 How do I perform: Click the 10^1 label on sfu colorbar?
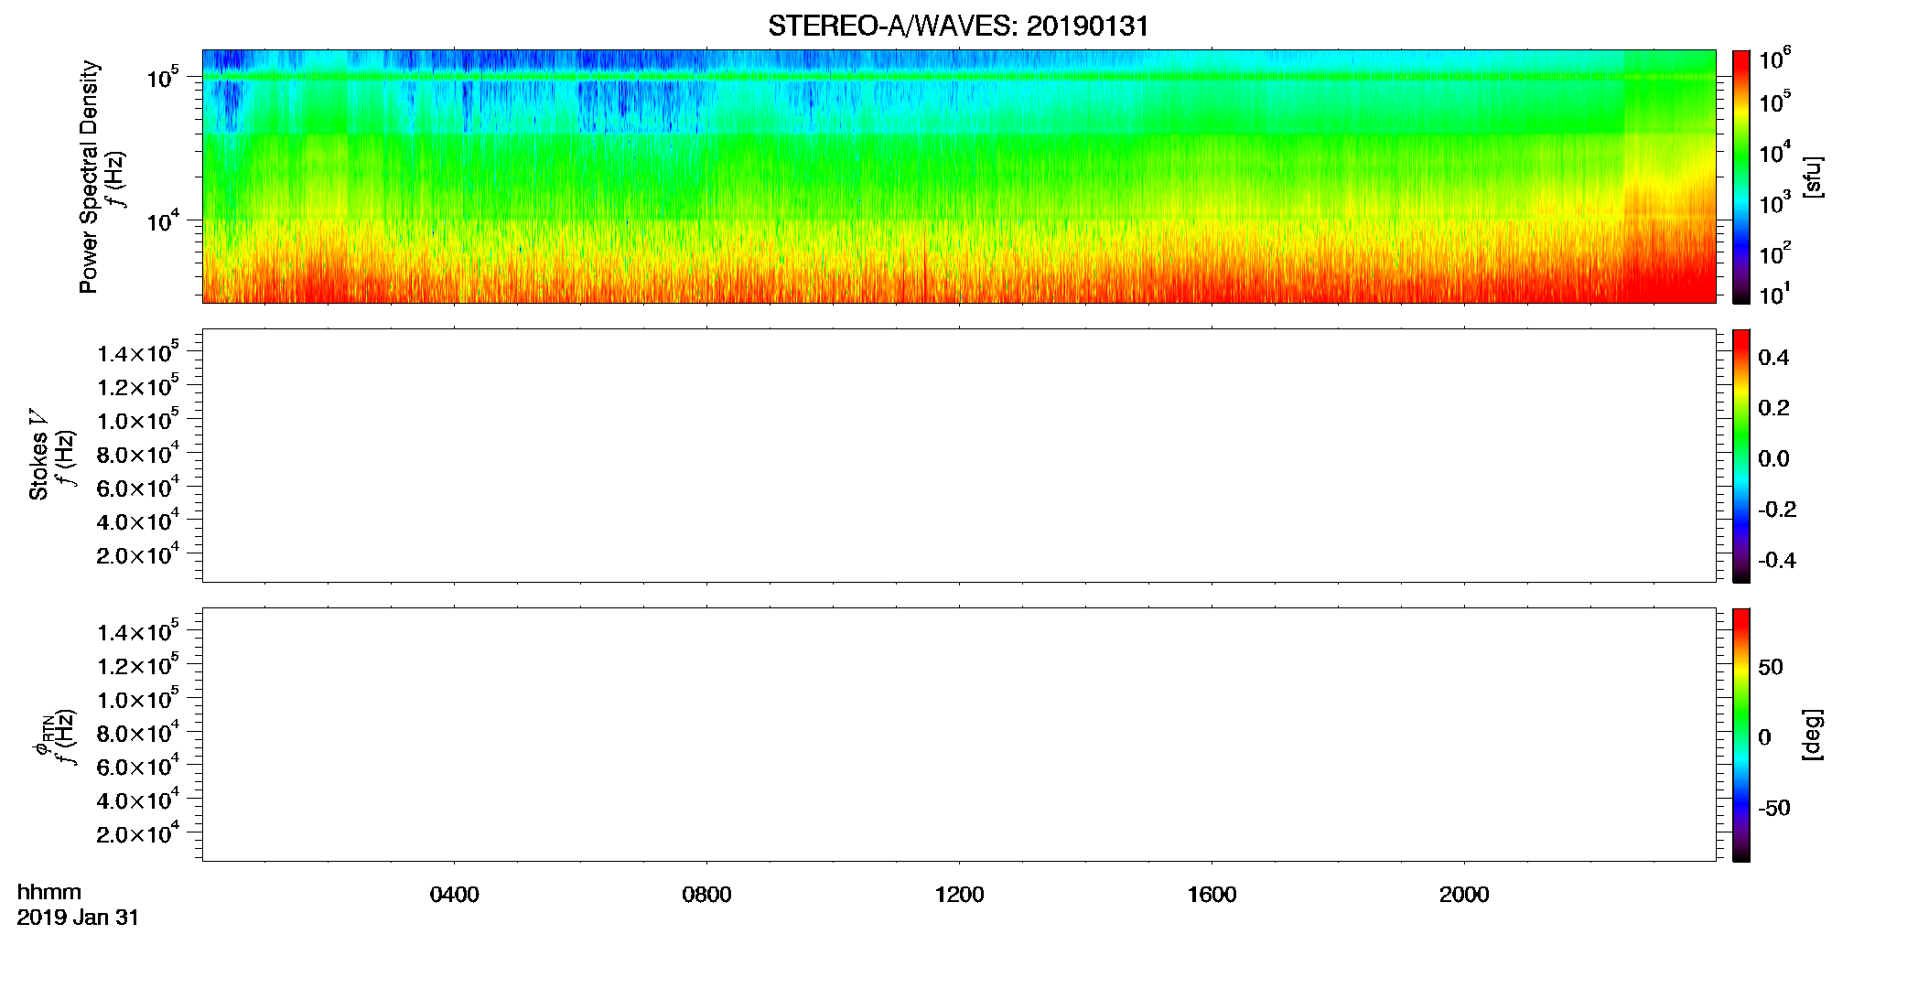tap(1775, 294)
